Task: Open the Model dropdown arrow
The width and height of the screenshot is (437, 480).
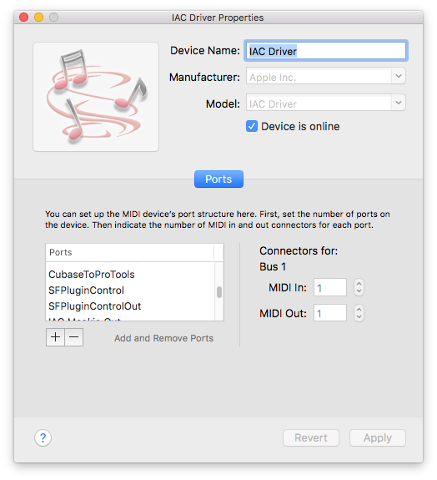Action: [399, 103]
